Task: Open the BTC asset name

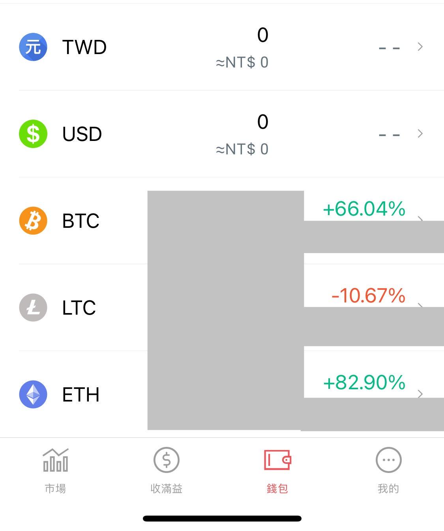Action: [x=81, y=221]
